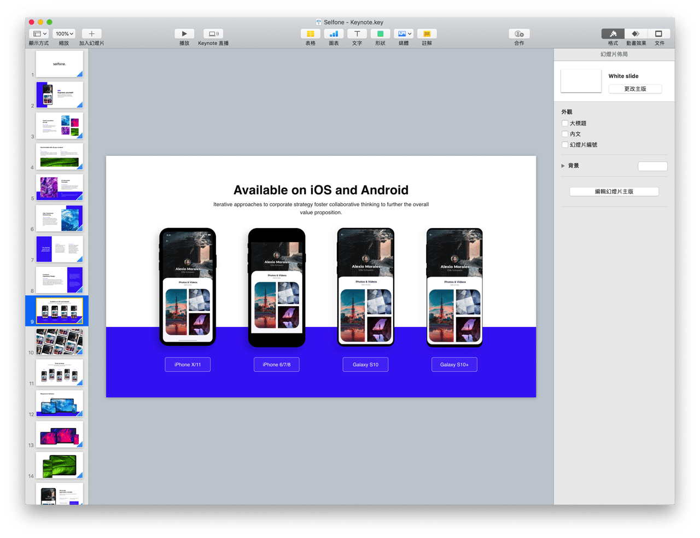Open the 顯示方式 view options dropdown
The height and width of the screenshot is (538, 700).
(x=38, y=33)
